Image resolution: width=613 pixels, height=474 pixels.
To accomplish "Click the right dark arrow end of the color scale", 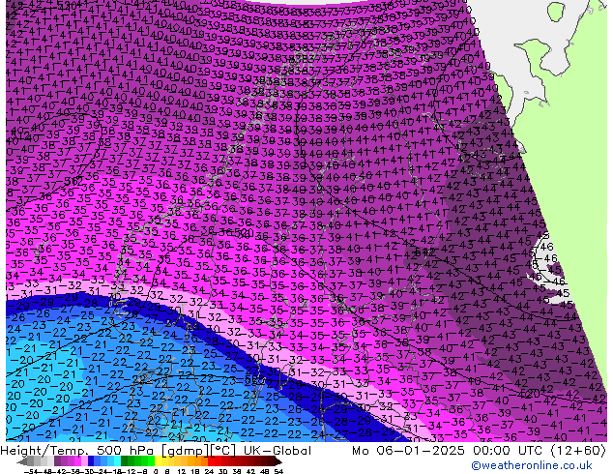I will coord(277,462).
